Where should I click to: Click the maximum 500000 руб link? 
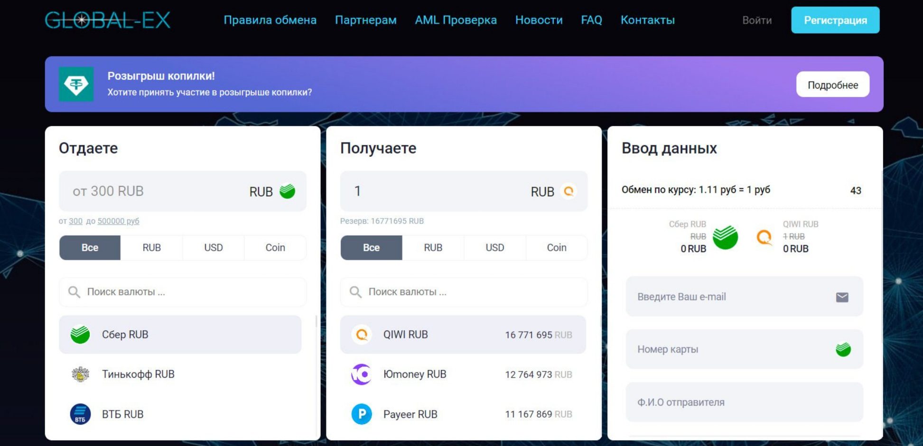click(118, 221)
